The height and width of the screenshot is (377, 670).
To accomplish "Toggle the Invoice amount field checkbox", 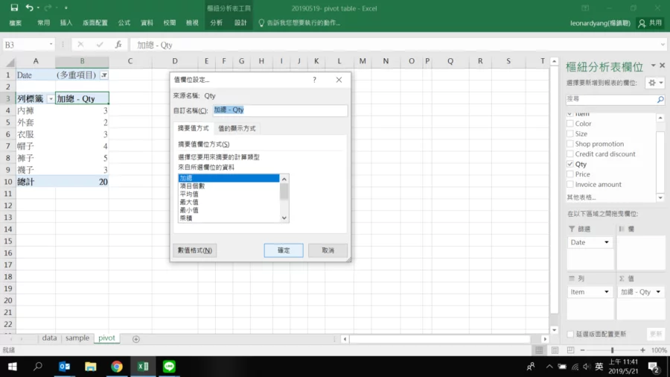I will pos(570,185).
